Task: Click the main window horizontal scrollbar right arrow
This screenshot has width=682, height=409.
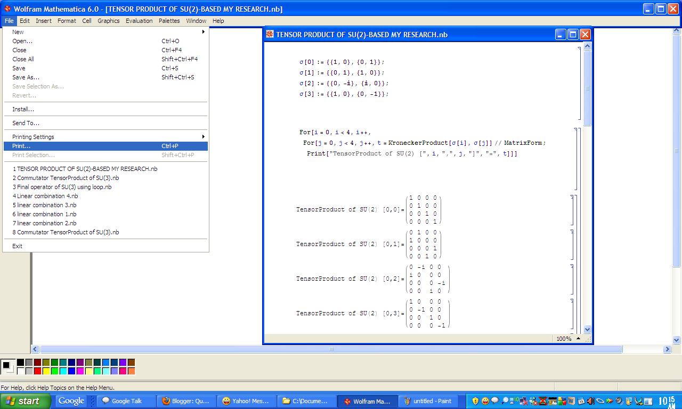Action: pos(667,349)
